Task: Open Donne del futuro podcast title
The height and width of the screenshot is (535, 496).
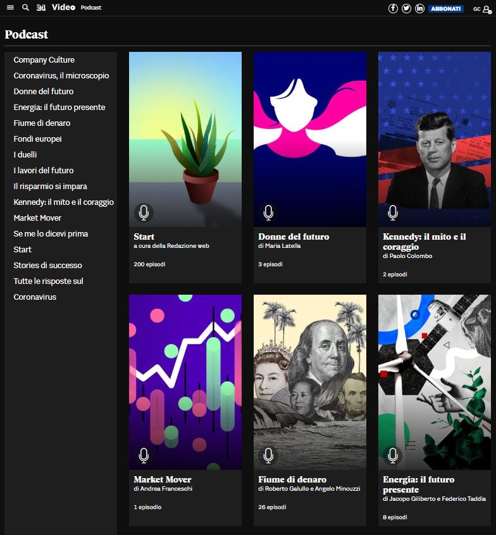Action: pos(294,237)
